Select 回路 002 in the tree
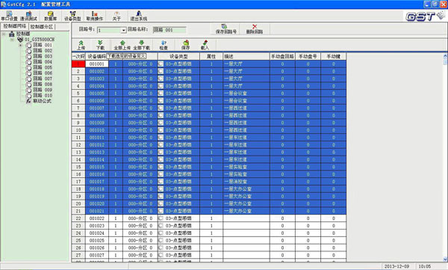 pos(43,50)
